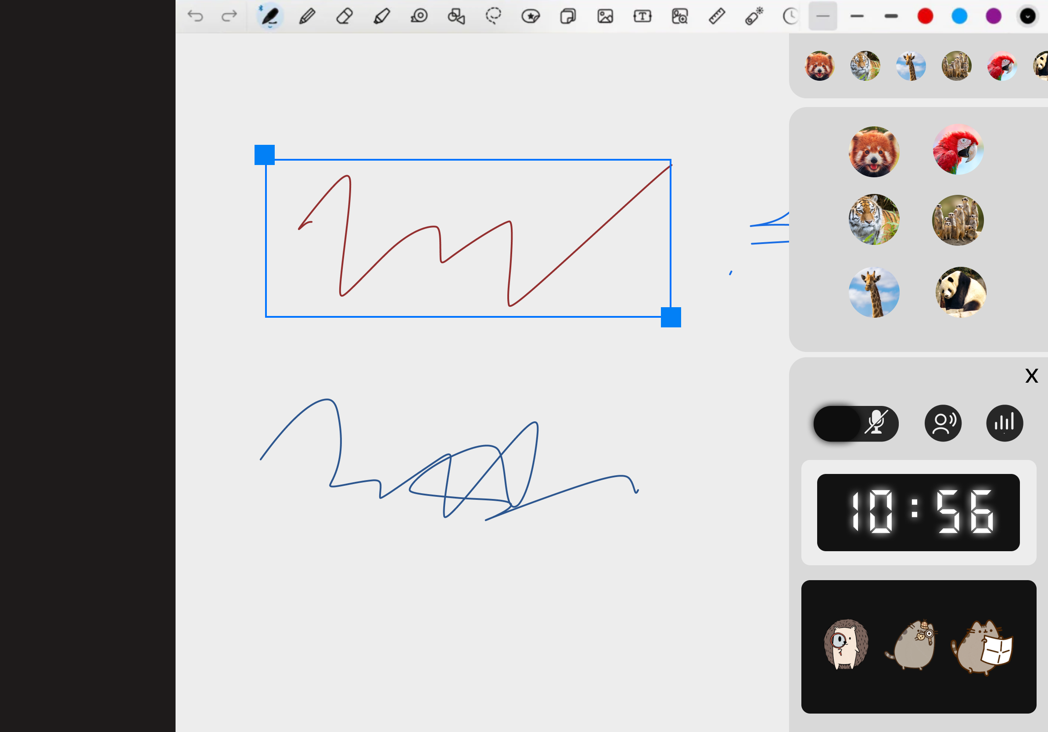Image resolution: width=1048 pixels, height=732 pixels.
Task: Select the thickest stroke width
Action: coord(891,16)
